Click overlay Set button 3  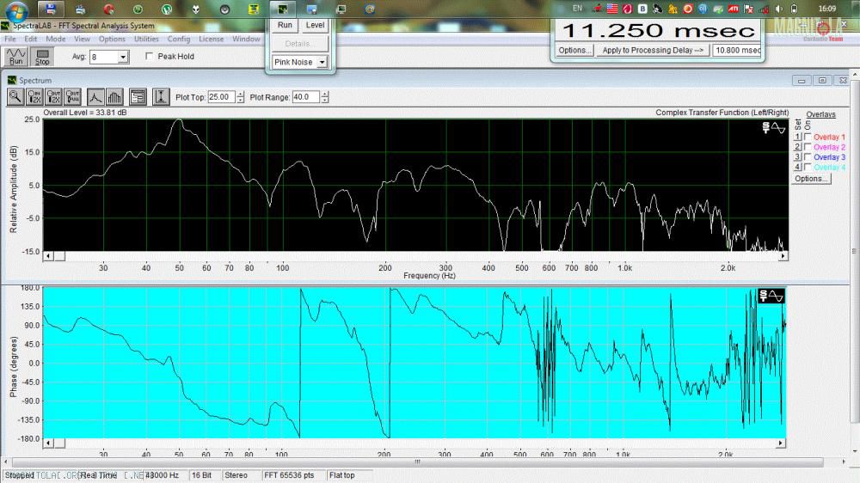point(797,157)
